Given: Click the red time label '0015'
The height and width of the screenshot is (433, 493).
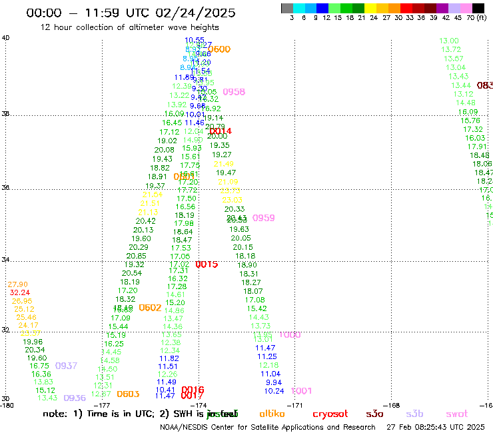Looking at the screenshot, I should 207,264.
